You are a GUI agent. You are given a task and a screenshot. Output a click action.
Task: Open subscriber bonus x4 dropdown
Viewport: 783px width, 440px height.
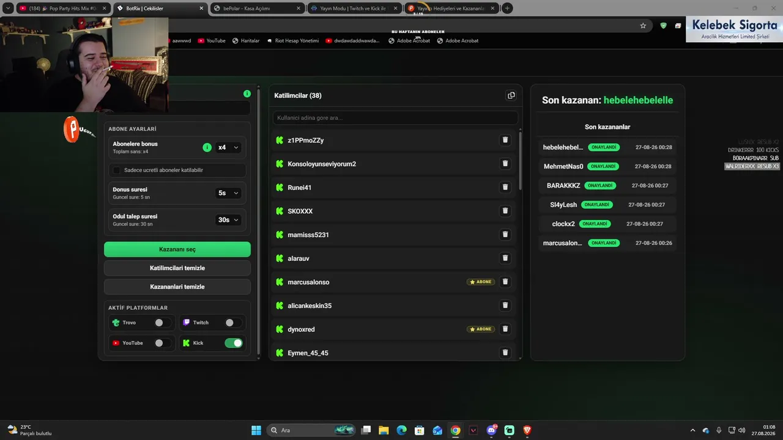coord(228,147)
